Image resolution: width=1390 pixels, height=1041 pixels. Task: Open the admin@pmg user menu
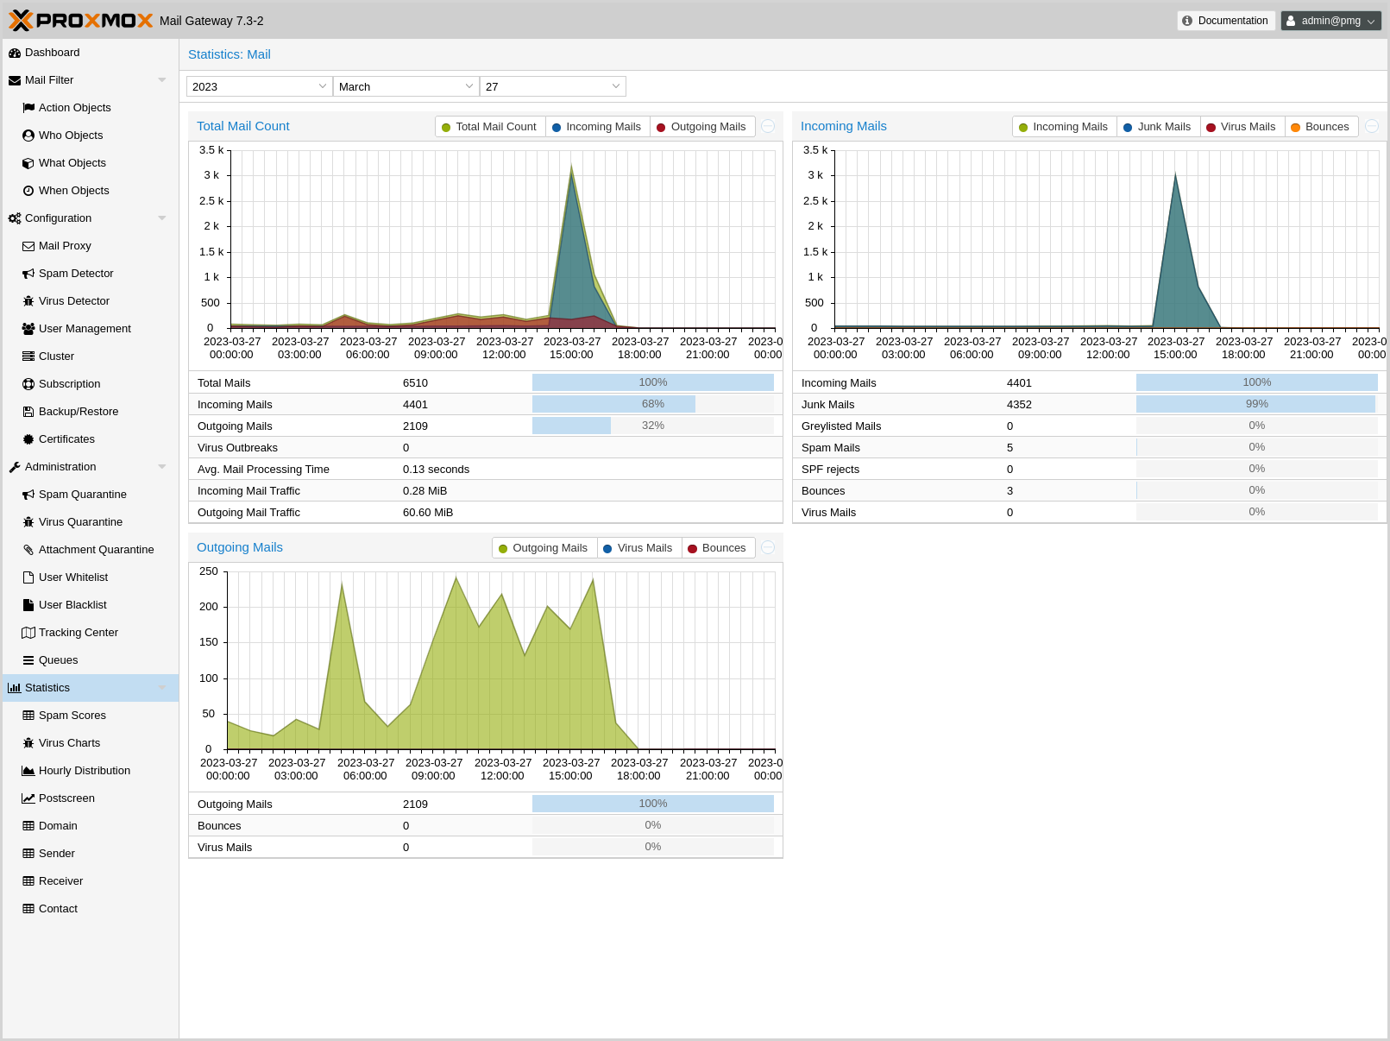coord(1330,21)
